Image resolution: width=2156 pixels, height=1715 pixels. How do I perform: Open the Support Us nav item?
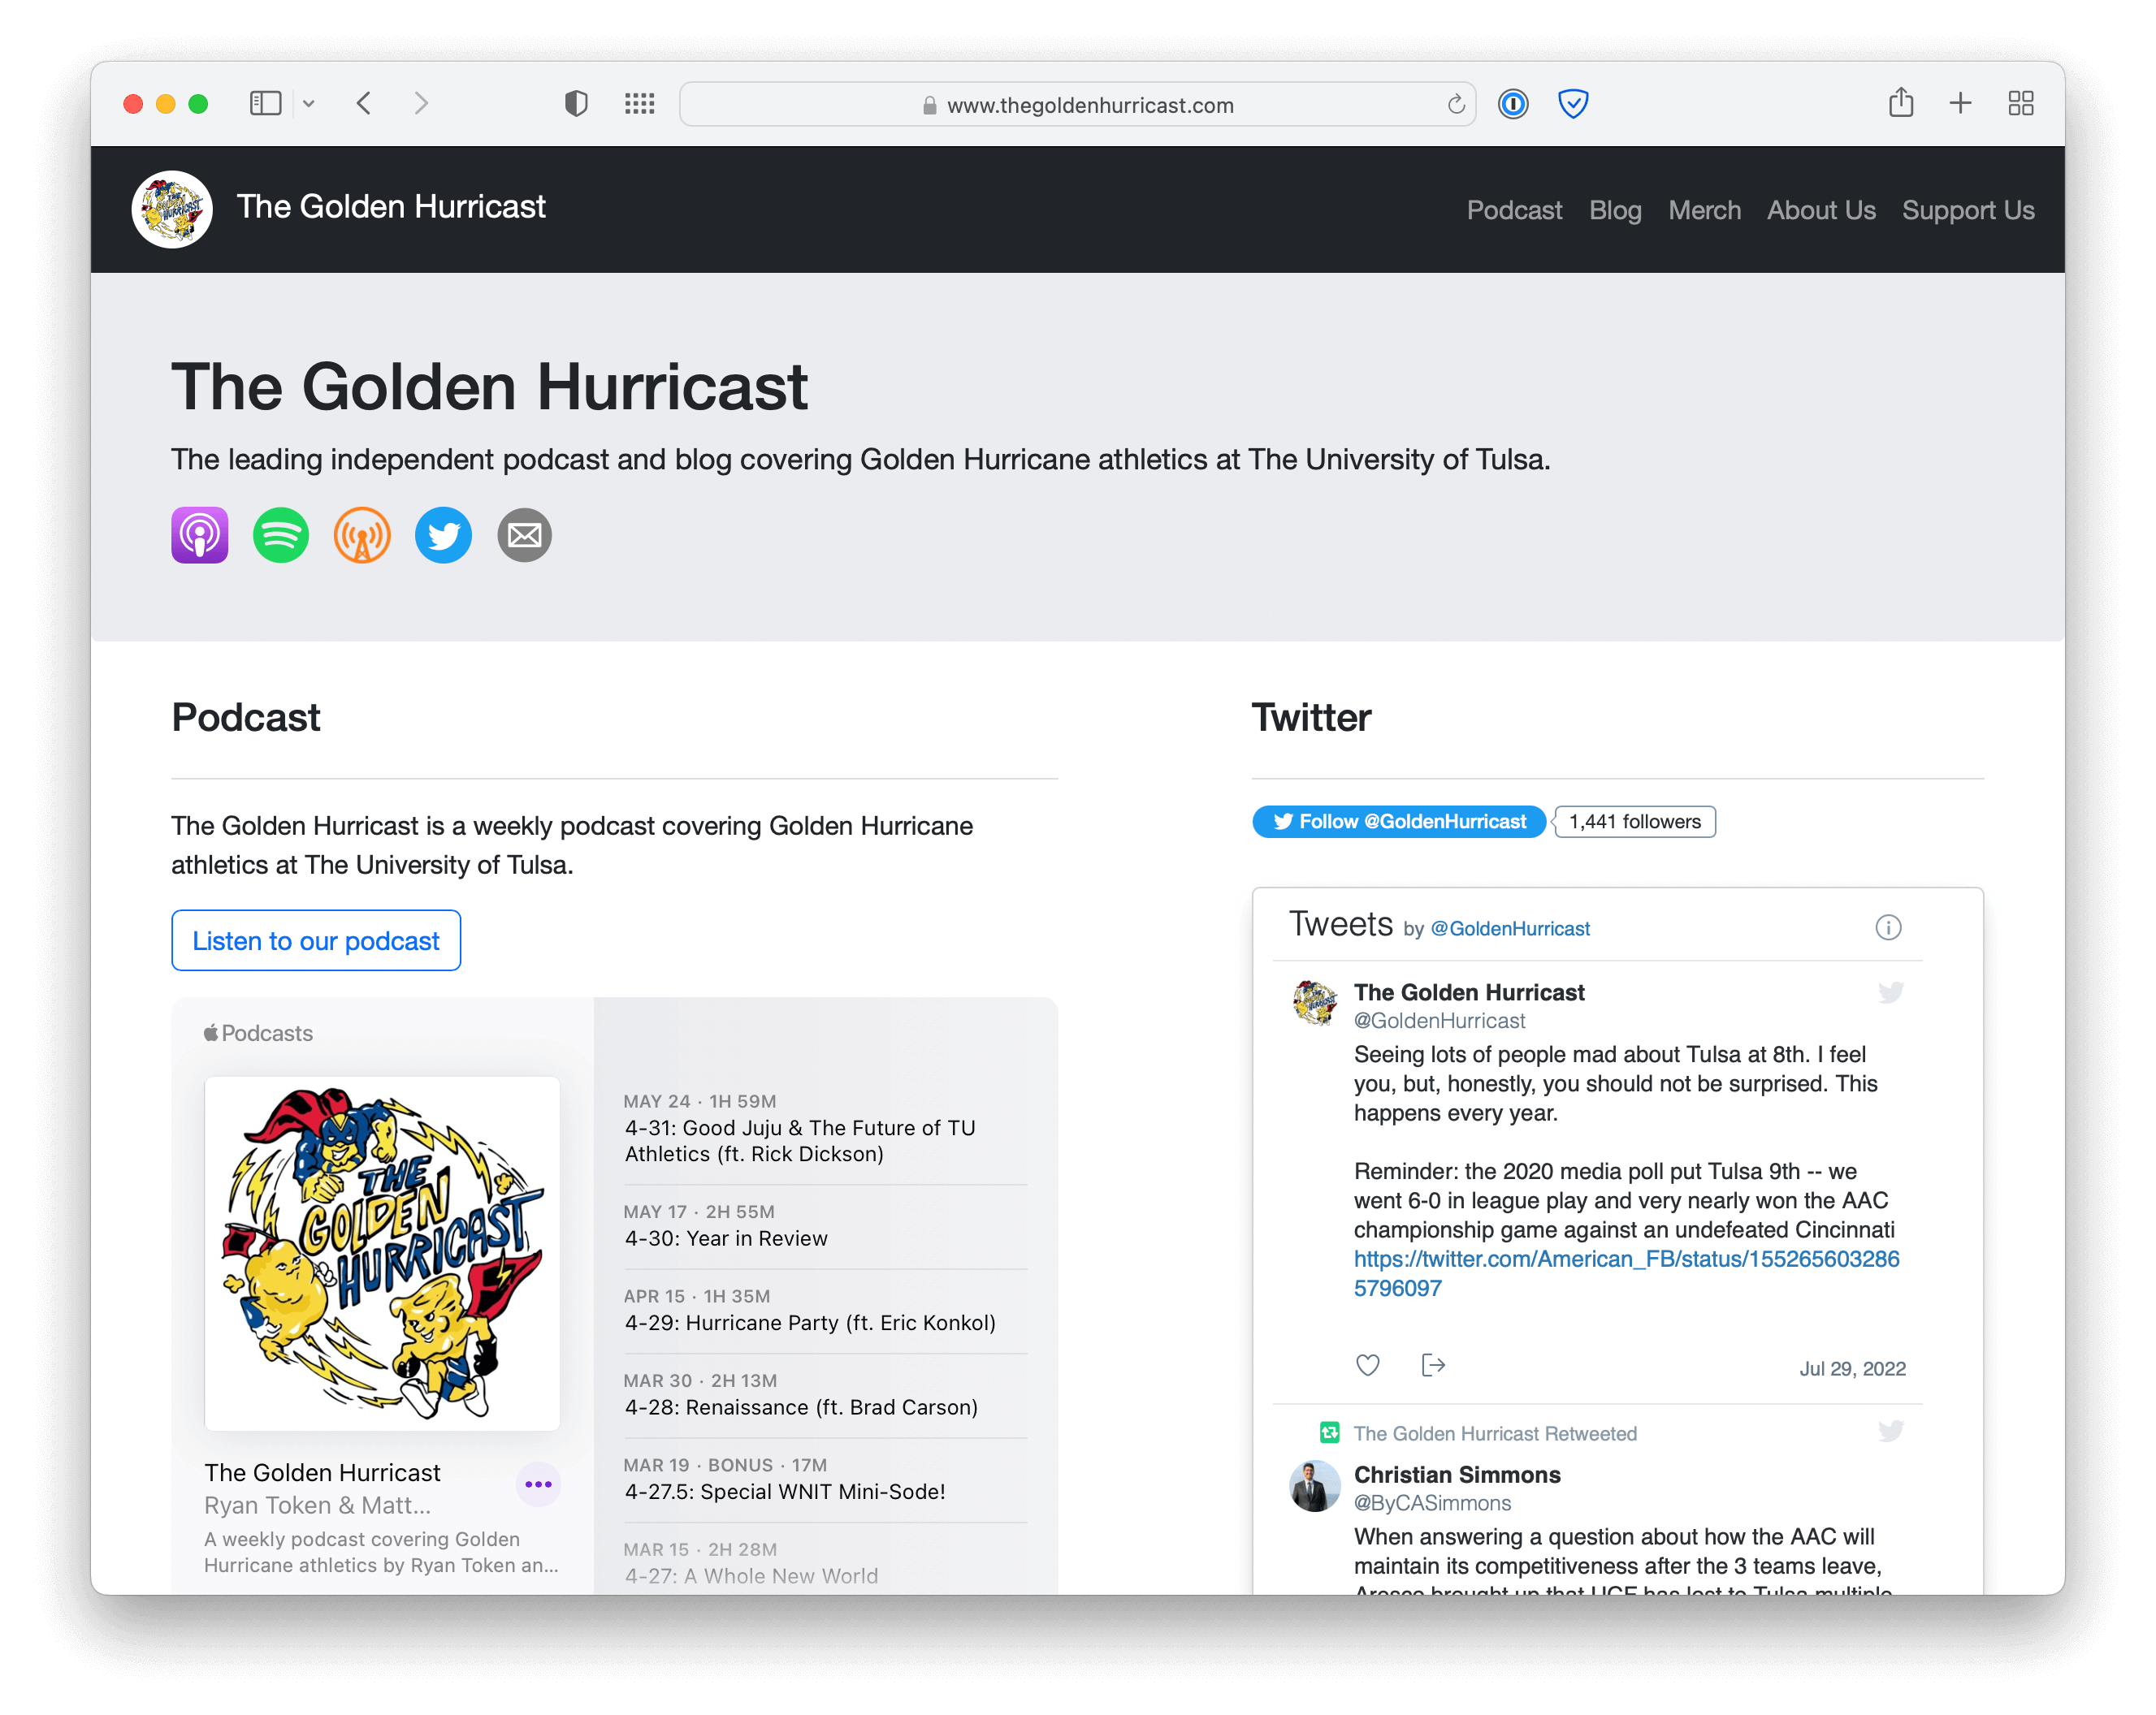[1968, 211]
